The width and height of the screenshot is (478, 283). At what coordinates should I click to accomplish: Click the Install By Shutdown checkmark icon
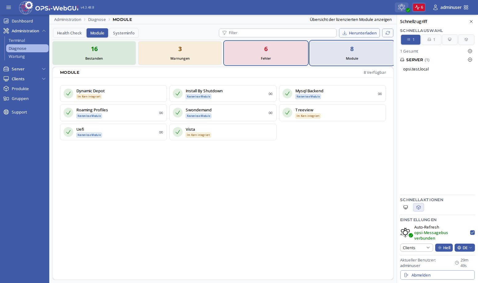[x=178, y=94]
